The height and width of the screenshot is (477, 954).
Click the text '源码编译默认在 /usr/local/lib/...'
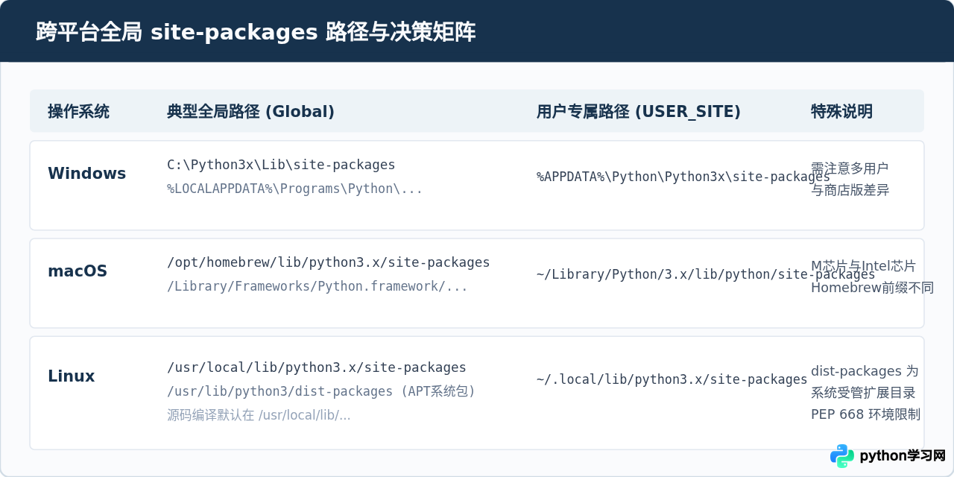coord(259,415)
